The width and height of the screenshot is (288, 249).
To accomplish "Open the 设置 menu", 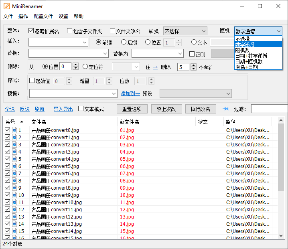I will point(63,16).
